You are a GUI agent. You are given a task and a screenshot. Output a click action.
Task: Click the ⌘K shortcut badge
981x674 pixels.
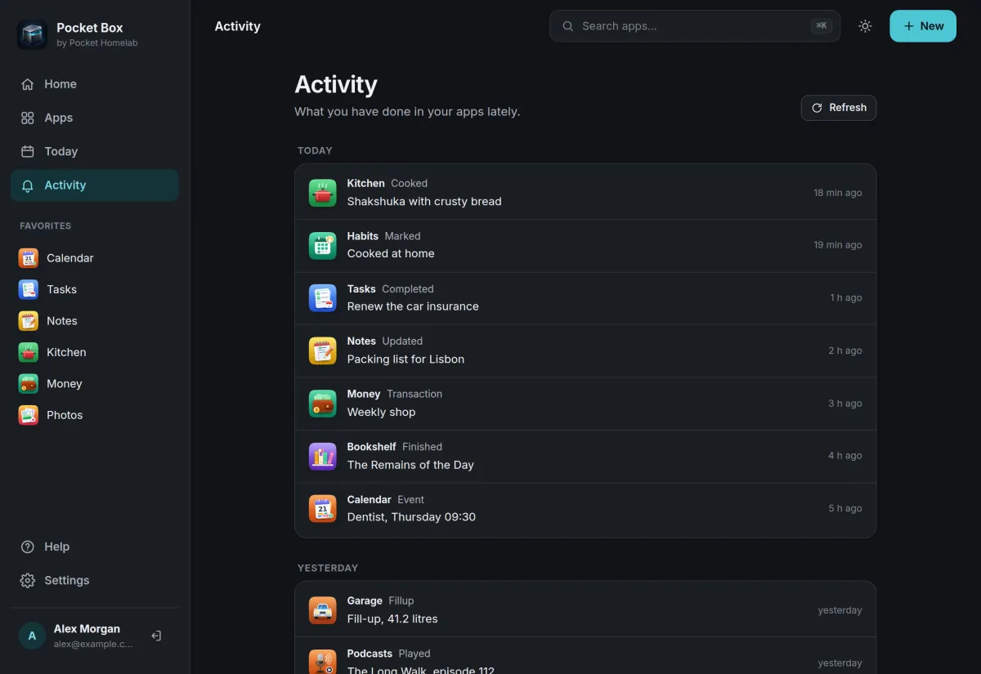click(x=822, y=26)
